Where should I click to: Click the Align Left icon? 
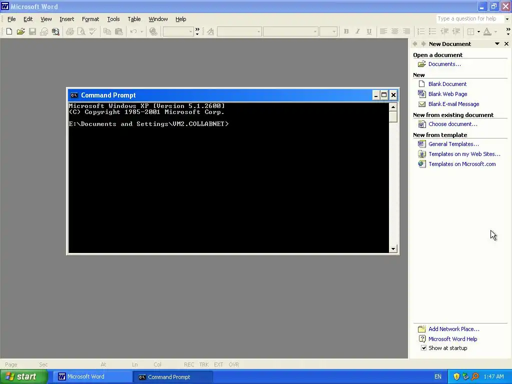click(383, 31)
